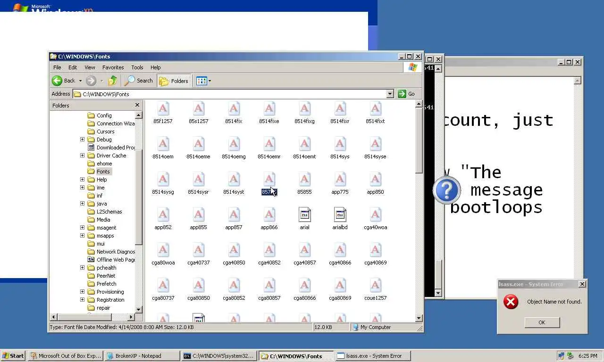Image resolution: width=604 pixels, height=362 pixels.
Task: Open the Views dropdown in toolbar
Action: point(204,81)
